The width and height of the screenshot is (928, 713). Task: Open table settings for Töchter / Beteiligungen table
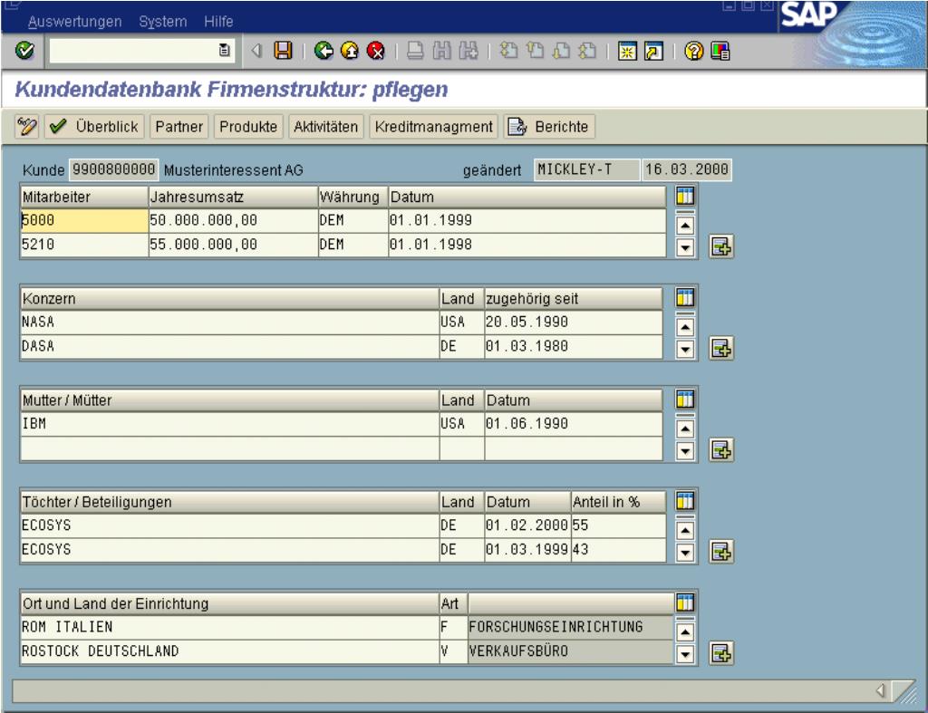pyautogui.click(x=685, y=501)
